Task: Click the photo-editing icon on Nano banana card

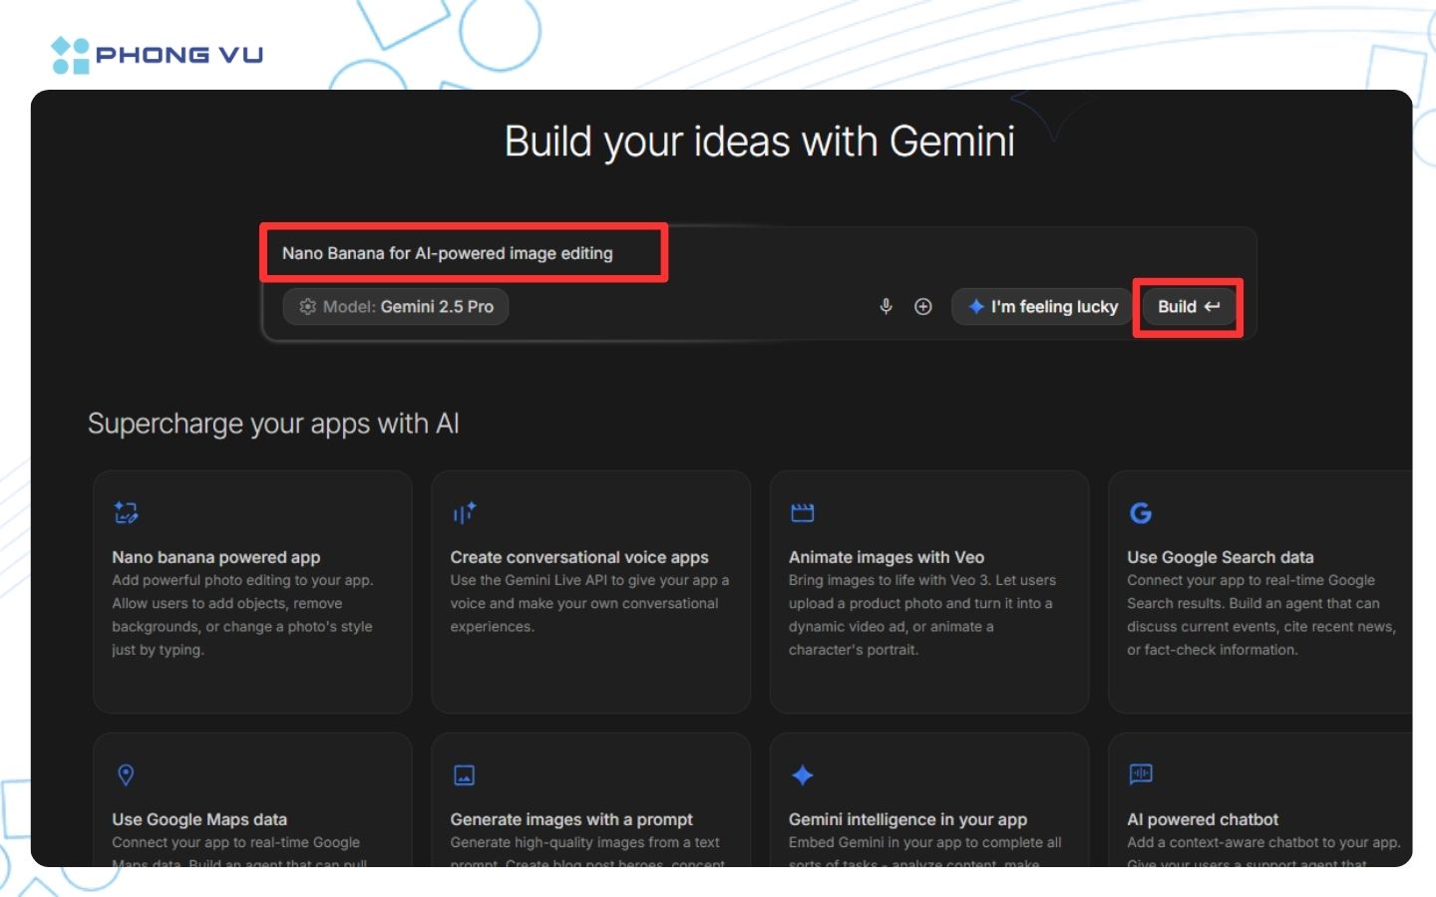Action: pos(126,512)
